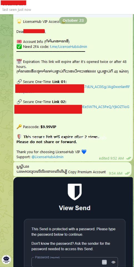The image size is (134, 267).
Task: Focus the Password required input field
Action: pyautogui.click(x=75, y=262)
